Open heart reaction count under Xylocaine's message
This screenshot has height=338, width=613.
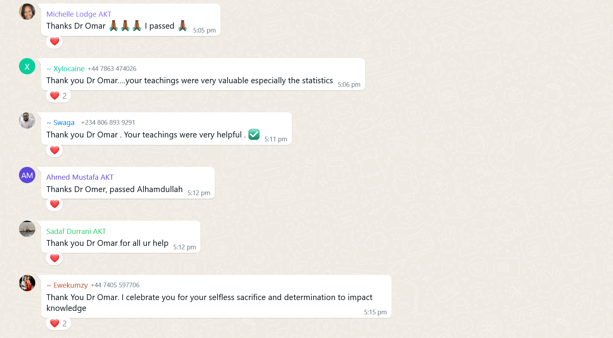point(59,96)
